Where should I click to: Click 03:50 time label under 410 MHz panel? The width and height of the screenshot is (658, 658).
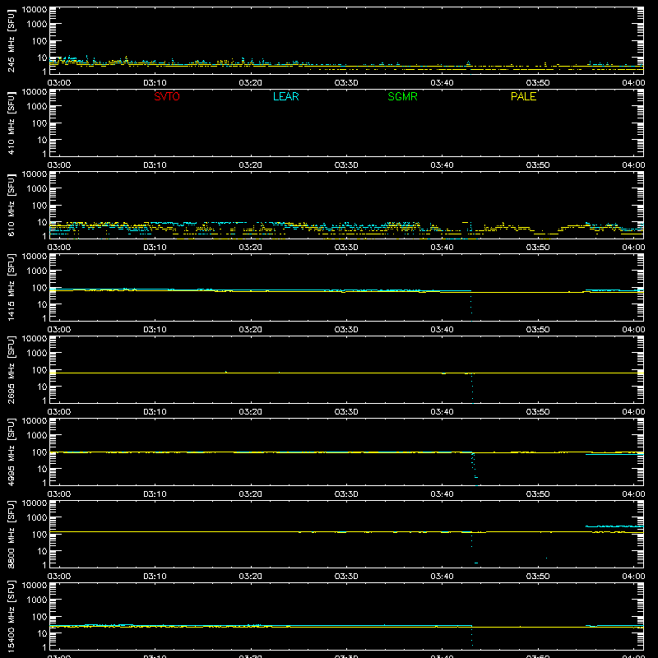(538, 165)
